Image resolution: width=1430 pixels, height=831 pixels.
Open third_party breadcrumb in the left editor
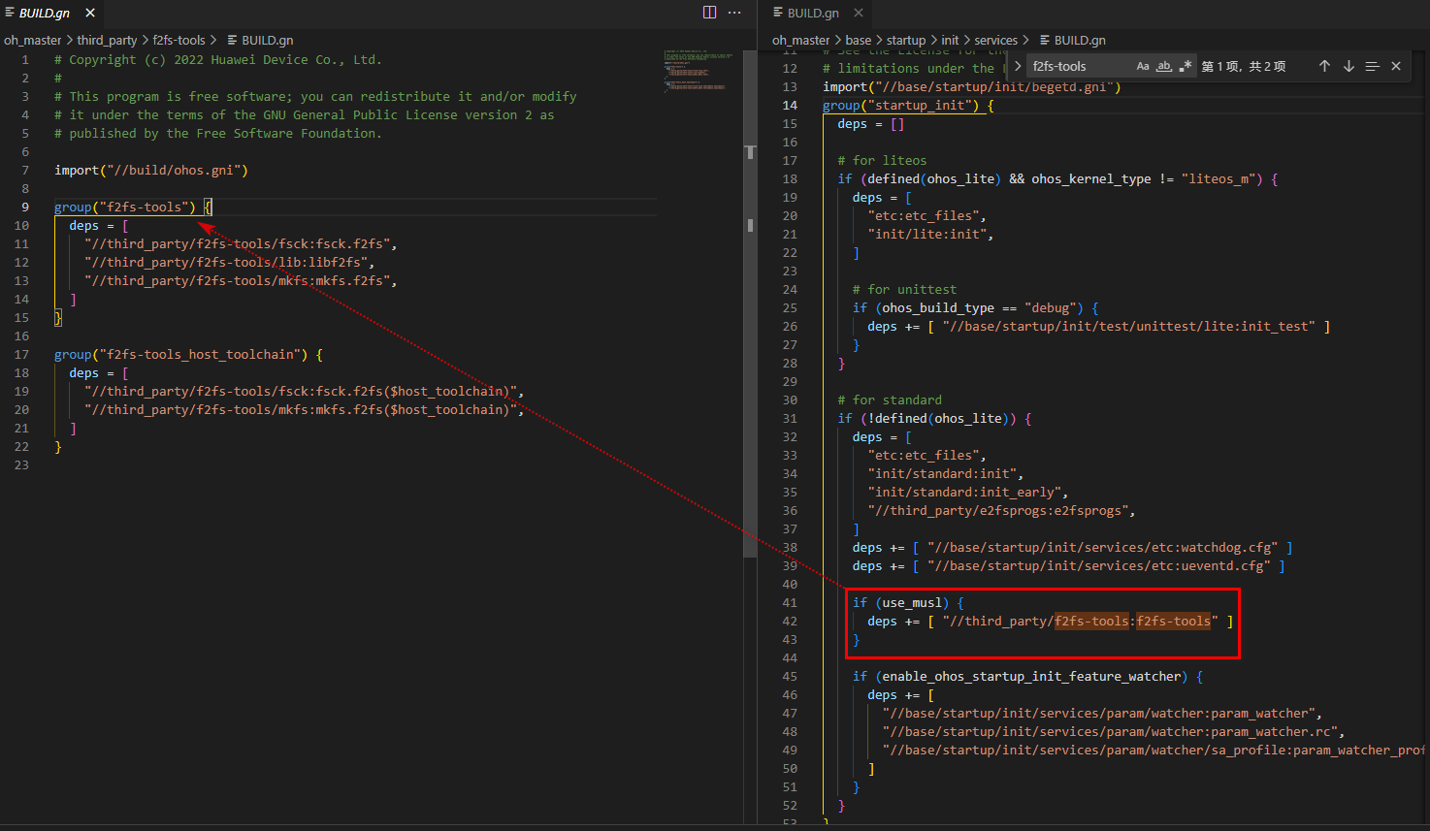coord(107,40)
